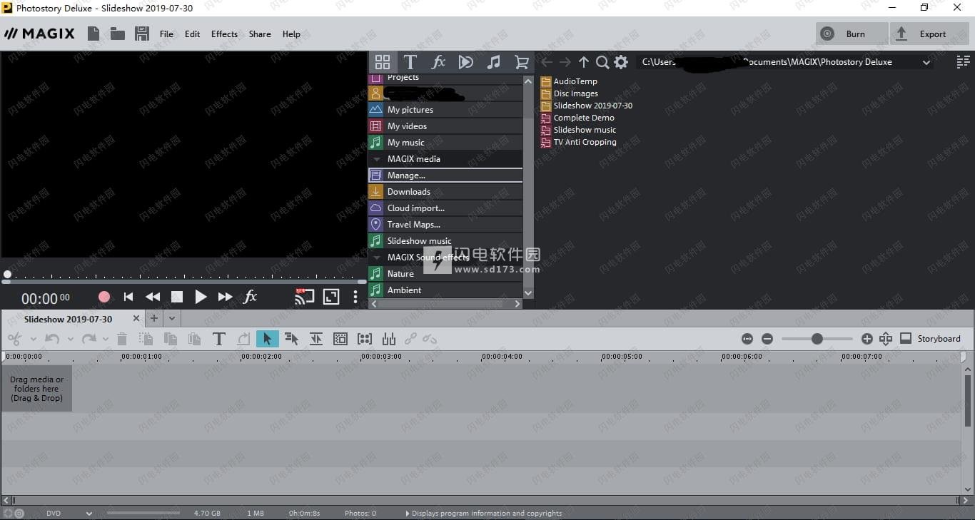Jump to the start of the slideshow
This screenshot has width=975, height=520.
coord(128,297)
